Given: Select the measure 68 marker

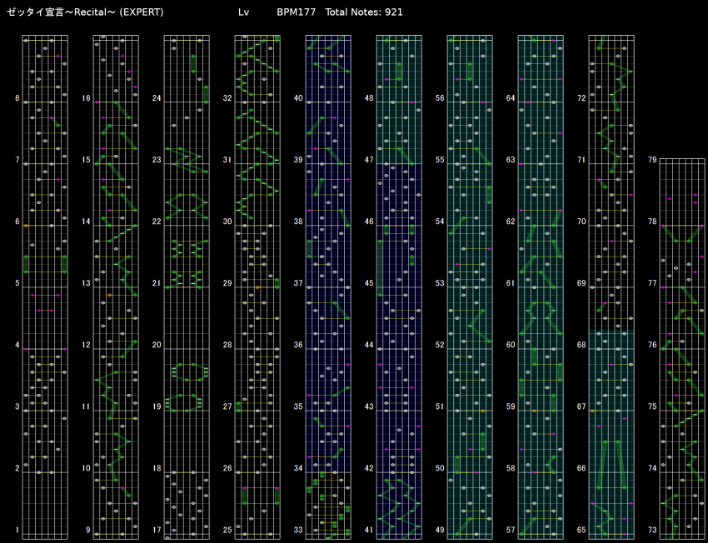Looking at the screenshot, I should pyautogui.click(x=581, y=345).
